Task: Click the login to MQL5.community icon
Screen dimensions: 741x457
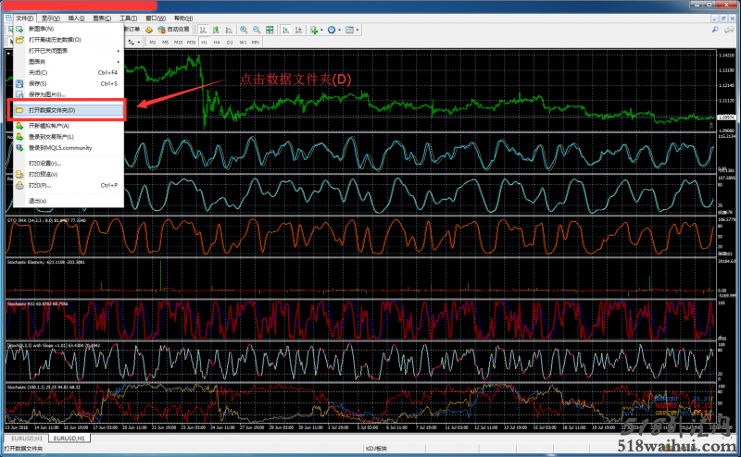Action: coord(19,147)
